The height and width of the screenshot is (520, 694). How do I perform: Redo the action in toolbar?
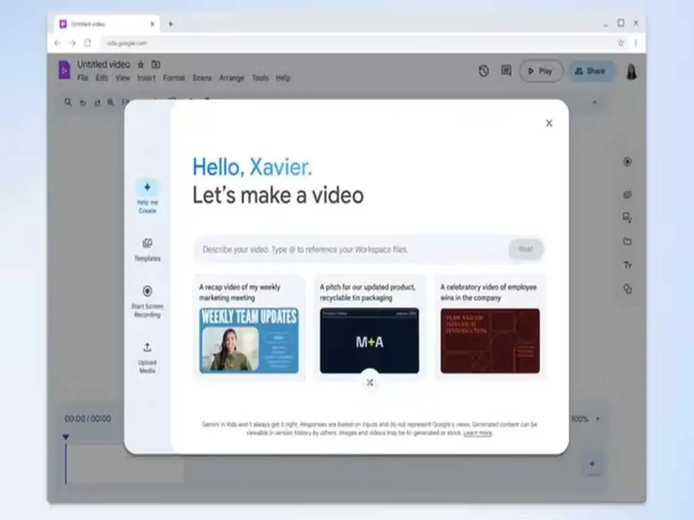tap(97, 102)
